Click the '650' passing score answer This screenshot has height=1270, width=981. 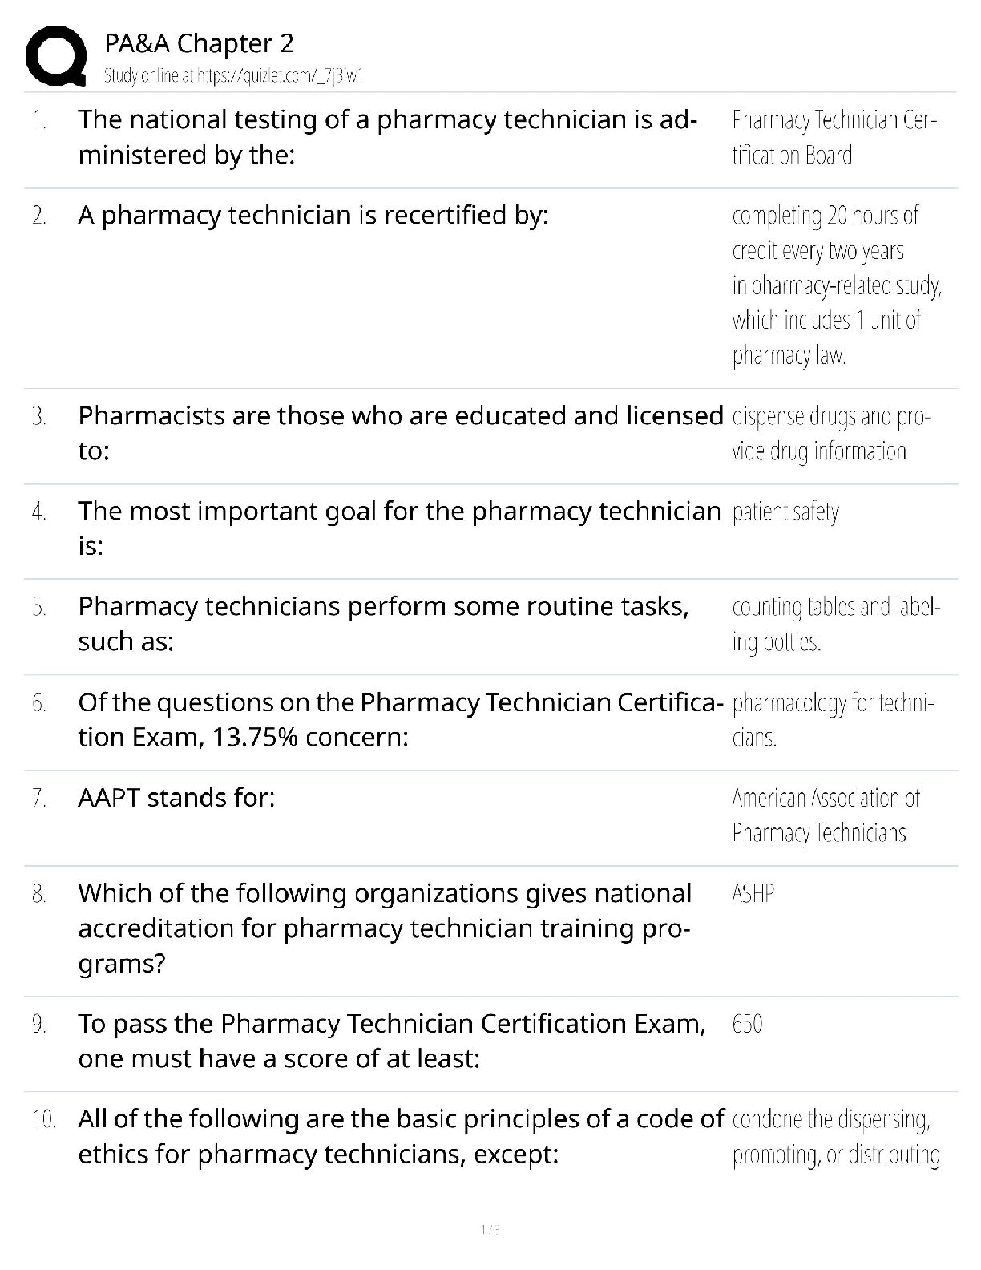747,1024
